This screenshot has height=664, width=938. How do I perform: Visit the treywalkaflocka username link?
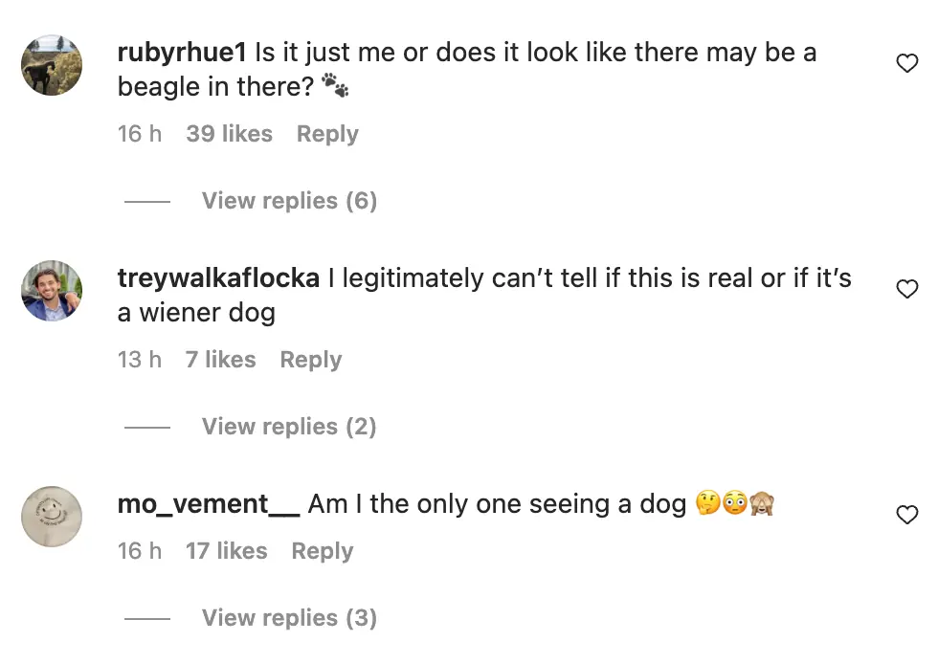point(218,278)
